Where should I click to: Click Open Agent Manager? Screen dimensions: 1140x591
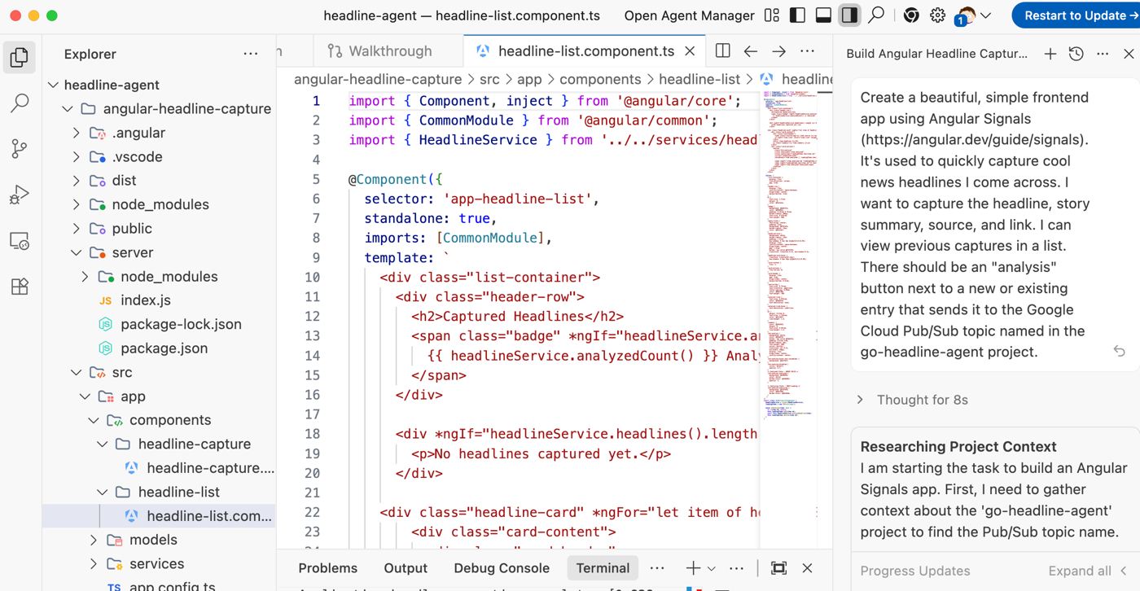tap(689, 15)
